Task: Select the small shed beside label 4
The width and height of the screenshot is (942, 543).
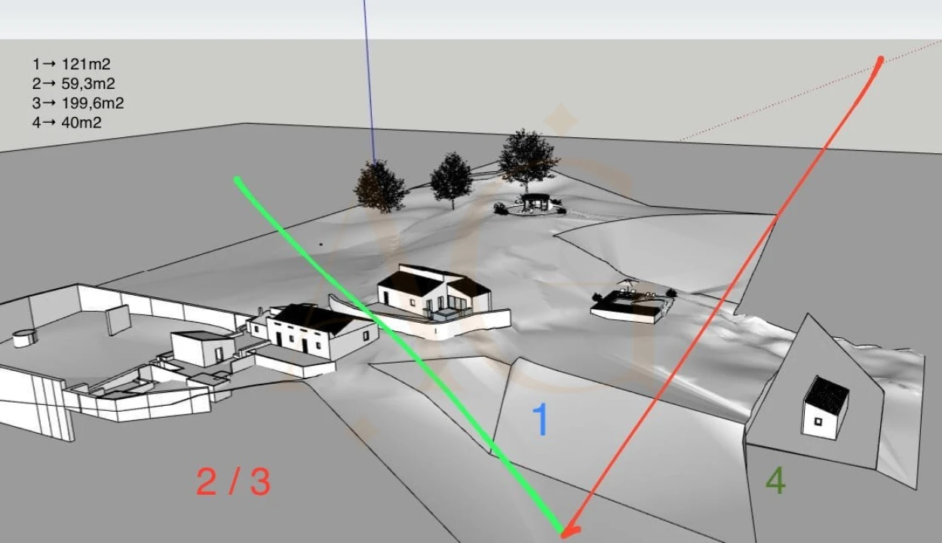Action: coord(824,407)
